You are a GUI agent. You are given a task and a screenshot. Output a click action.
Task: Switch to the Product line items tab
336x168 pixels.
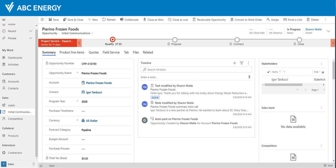point(72,52)
